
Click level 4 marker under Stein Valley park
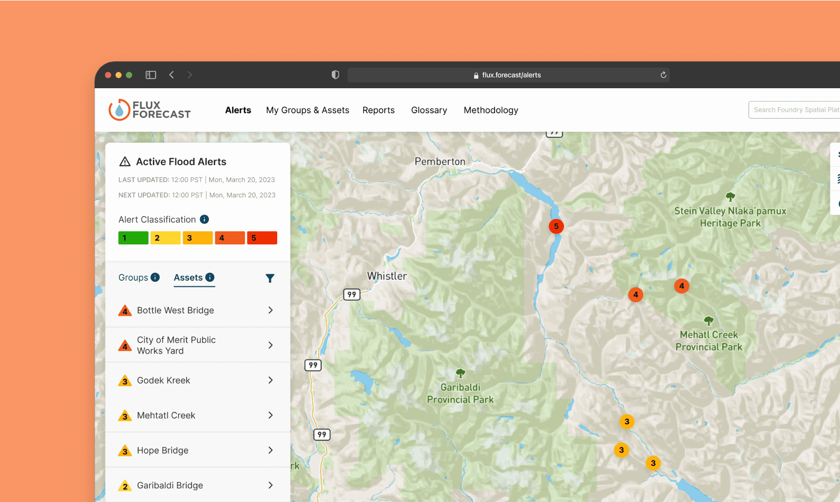point(681,286)
